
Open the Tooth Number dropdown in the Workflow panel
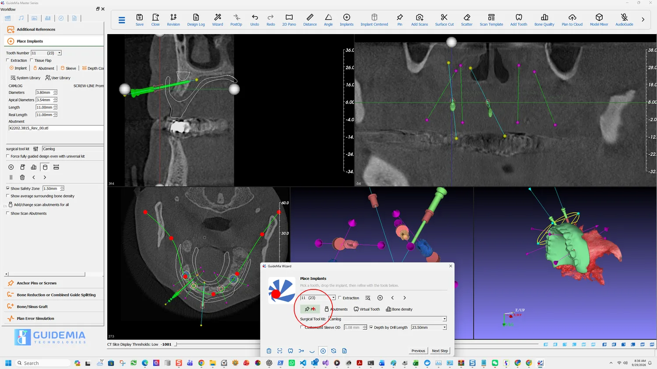coord(60,53)
